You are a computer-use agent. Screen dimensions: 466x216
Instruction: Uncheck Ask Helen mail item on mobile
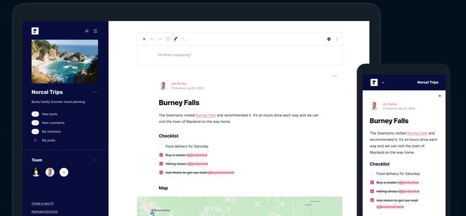372,200
